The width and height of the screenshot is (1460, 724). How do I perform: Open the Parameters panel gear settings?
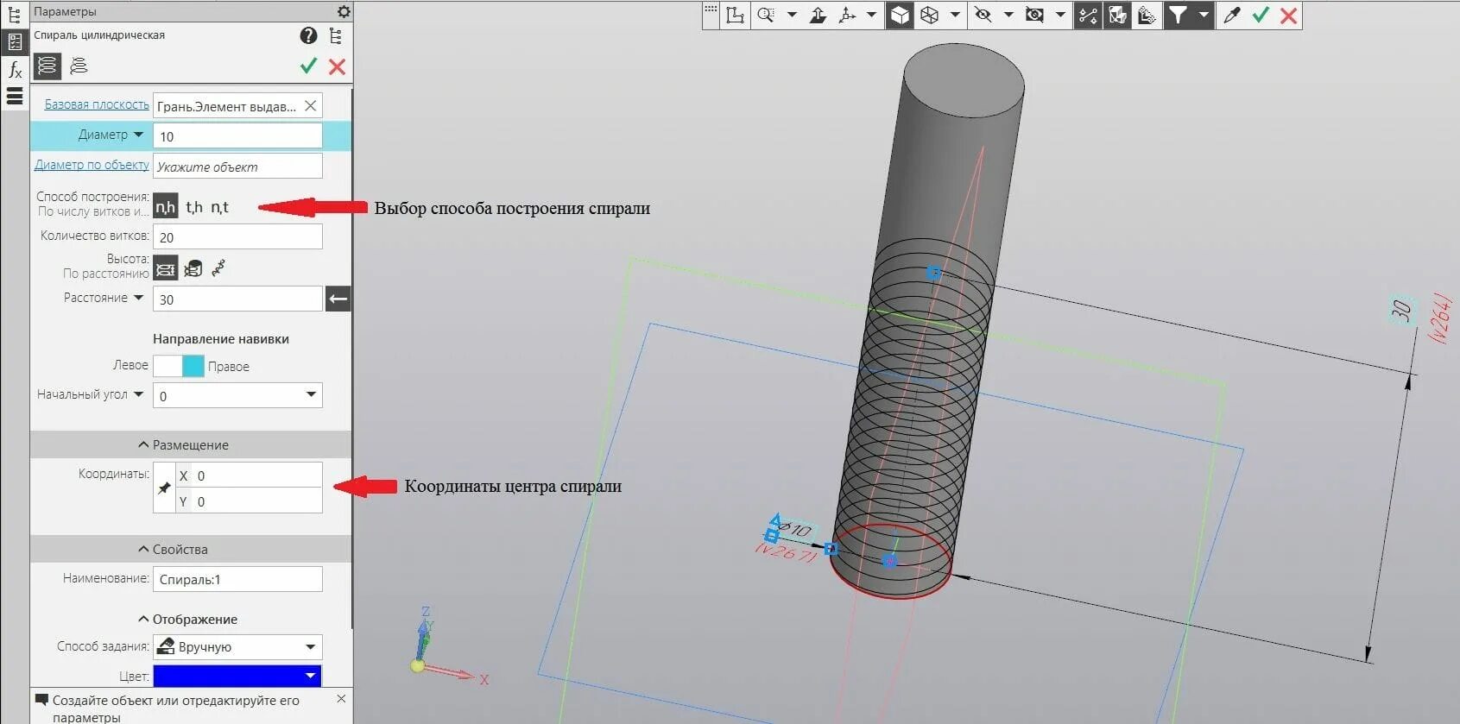coord(344,11)
